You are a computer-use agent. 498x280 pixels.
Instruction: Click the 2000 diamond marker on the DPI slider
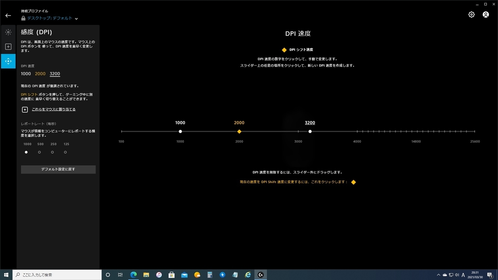point(239,131)
